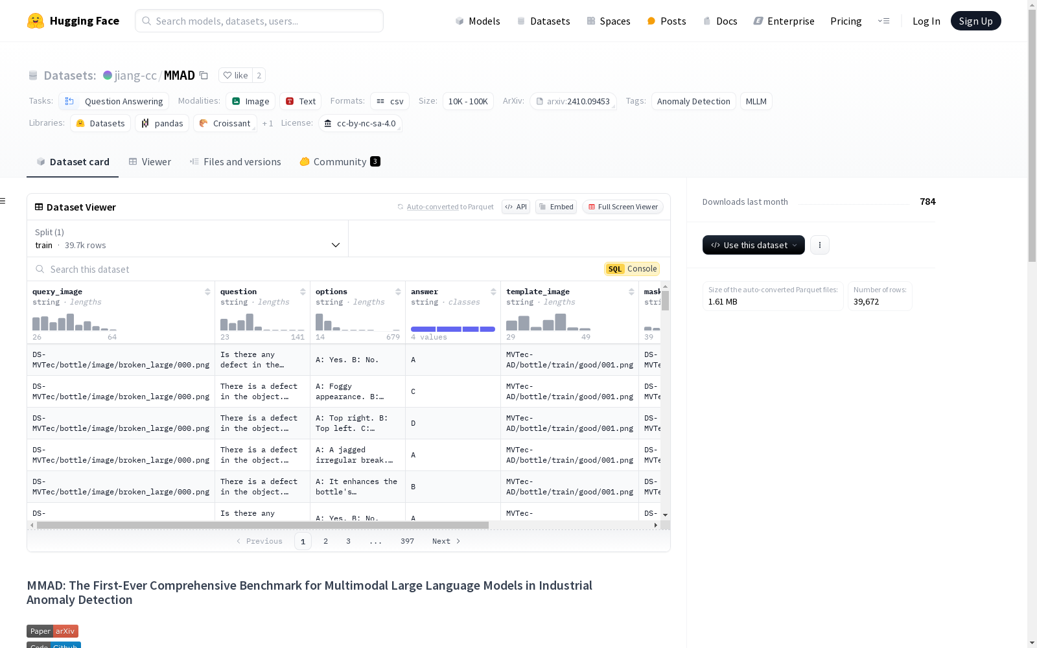This screenshot has height=648, width=1037.
Task: Click the Text modality tag
Action: point(301,101)
